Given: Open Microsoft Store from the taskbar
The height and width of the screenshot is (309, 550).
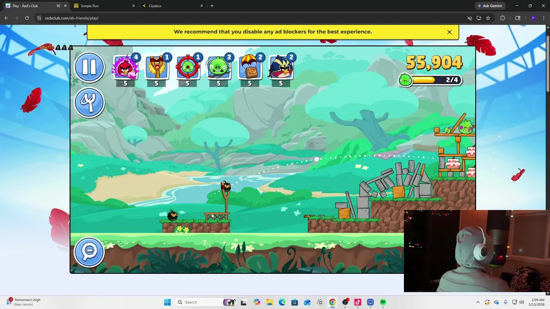Looking at the screenshot, I should coord(294,302).
